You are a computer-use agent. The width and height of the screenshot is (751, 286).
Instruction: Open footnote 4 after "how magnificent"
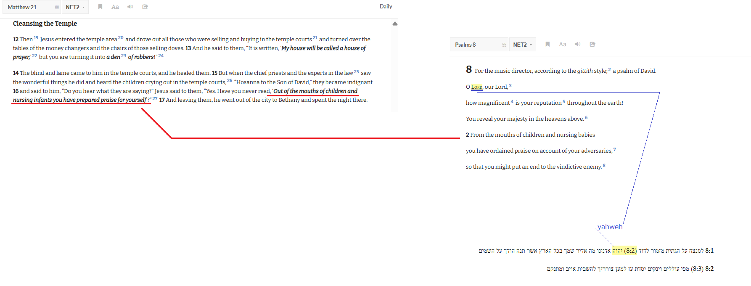(x=512, y=101)
